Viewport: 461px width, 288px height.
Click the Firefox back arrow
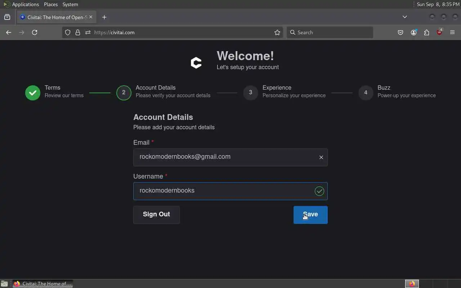point(9,32)
